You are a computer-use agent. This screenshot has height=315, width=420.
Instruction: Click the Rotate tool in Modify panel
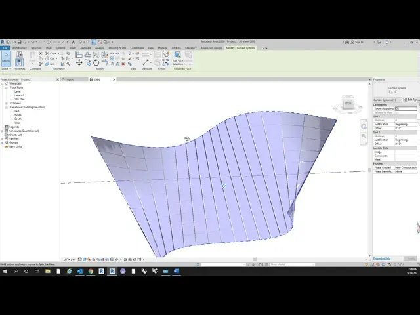coord(96,62)
